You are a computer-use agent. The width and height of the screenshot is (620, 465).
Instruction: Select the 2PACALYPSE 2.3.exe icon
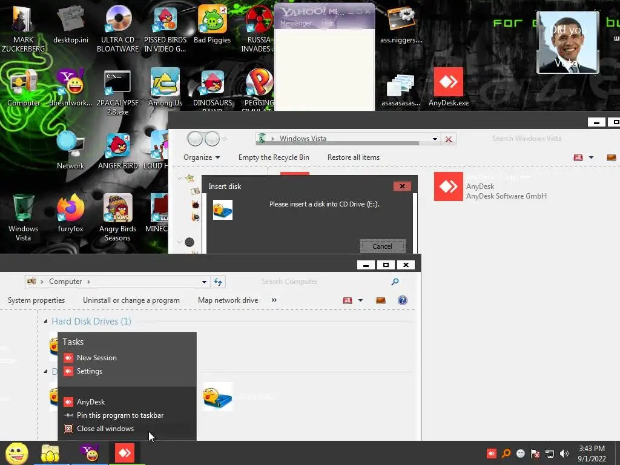pos(118,92)
